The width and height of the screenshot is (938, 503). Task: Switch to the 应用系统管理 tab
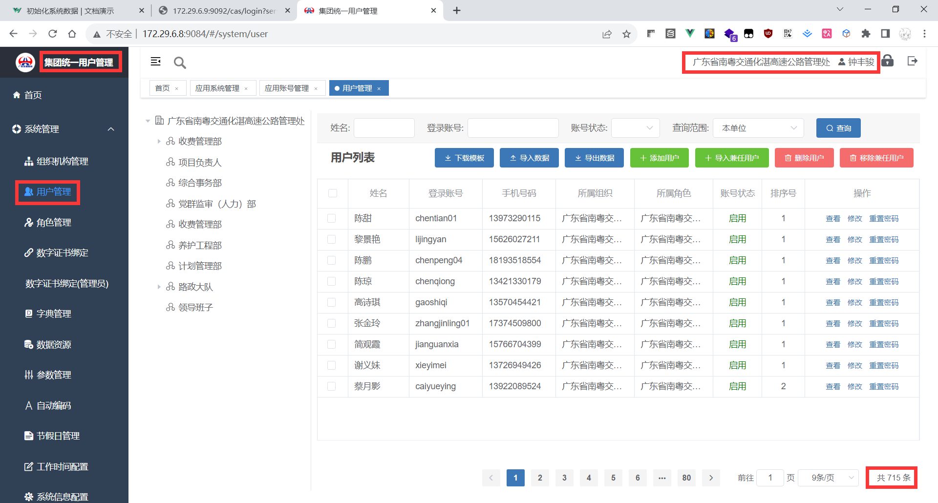217,88
